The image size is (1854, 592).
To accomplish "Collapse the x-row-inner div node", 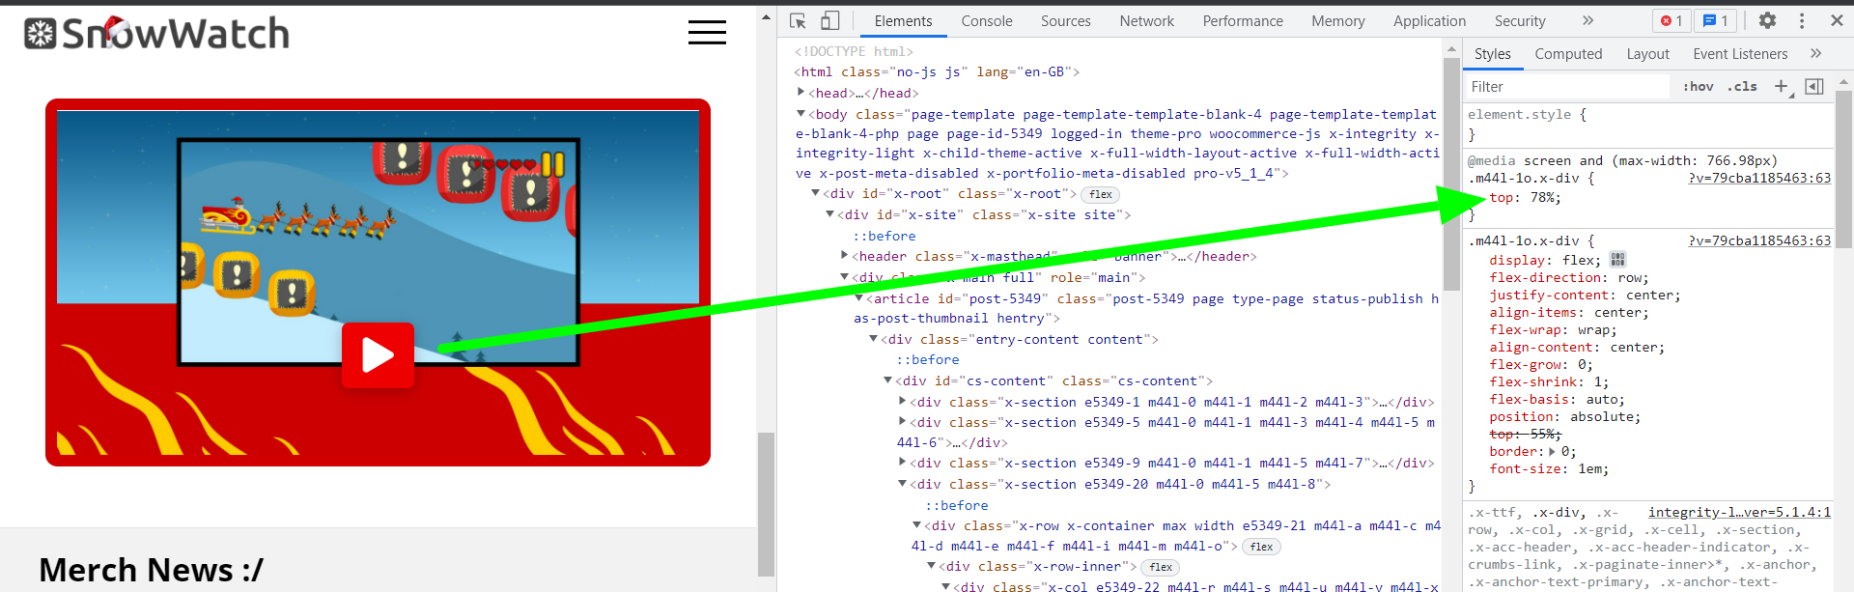I will (x=931, y=567).
